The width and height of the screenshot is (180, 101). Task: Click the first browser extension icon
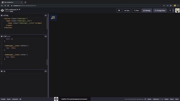(x=168, y=6)
